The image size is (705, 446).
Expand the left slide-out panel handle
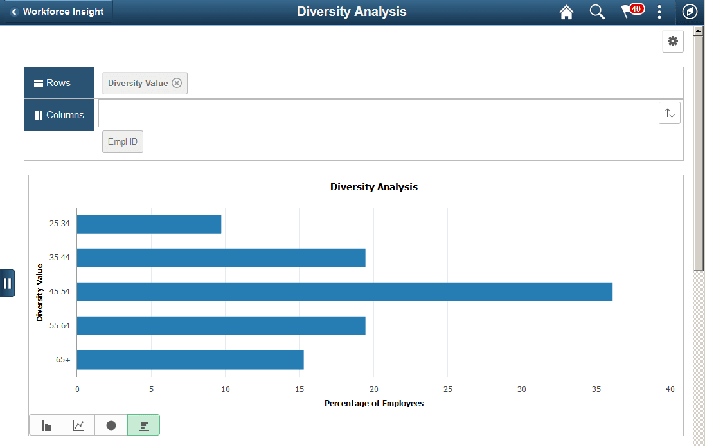coord(7,283)
